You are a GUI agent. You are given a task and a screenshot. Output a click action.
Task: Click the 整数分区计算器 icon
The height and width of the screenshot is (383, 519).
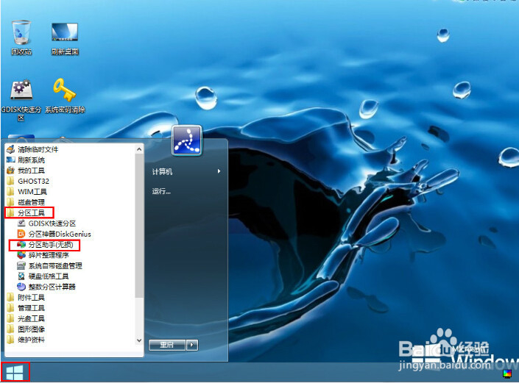pos(21,287)
